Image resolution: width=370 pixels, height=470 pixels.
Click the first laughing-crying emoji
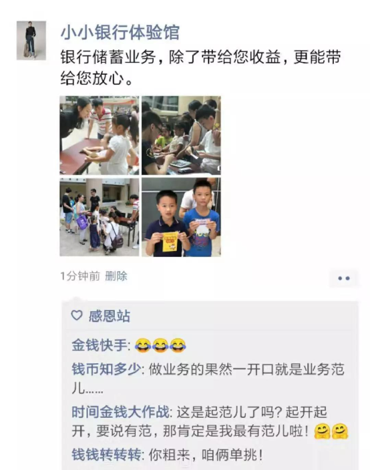click(143, 345)
